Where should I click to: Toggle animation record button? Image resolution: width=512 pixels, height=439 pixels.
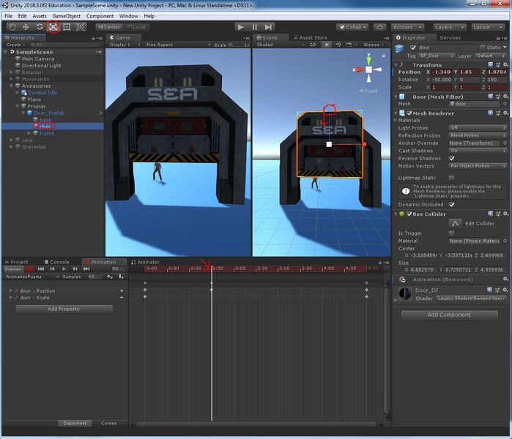click(29, 269)
